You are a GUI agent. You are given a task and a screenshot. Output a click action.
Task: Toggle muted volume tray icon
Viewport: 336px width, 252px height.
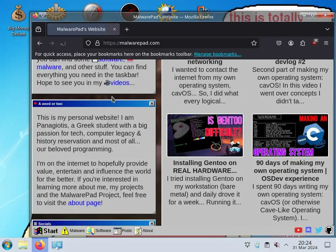coord(277,245)
